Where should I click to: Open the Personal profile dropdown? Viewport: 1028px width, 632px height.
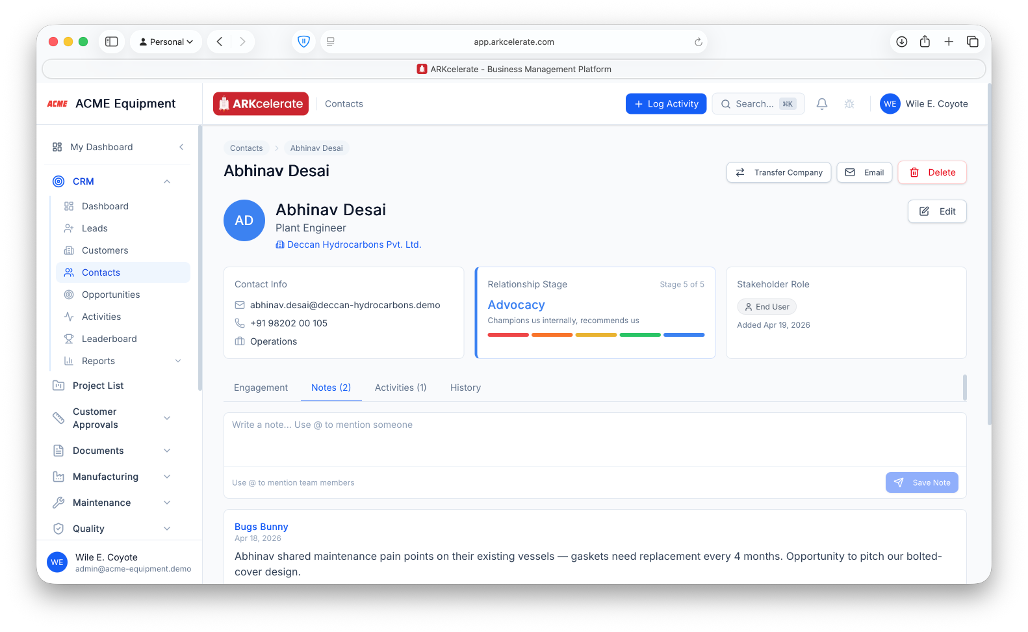(166, 42)
